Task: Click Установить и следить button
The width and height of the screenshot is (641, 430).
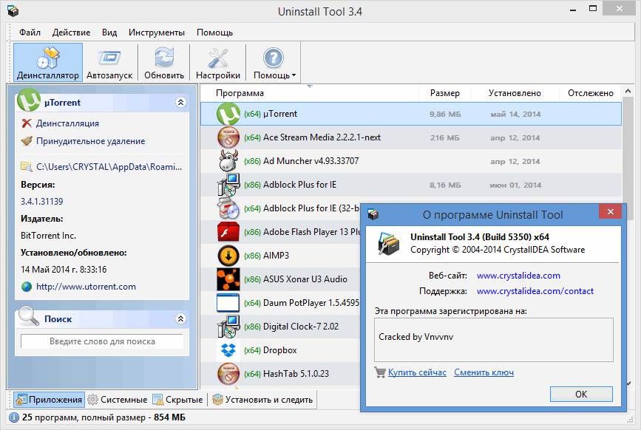Action: coord(263,400)
